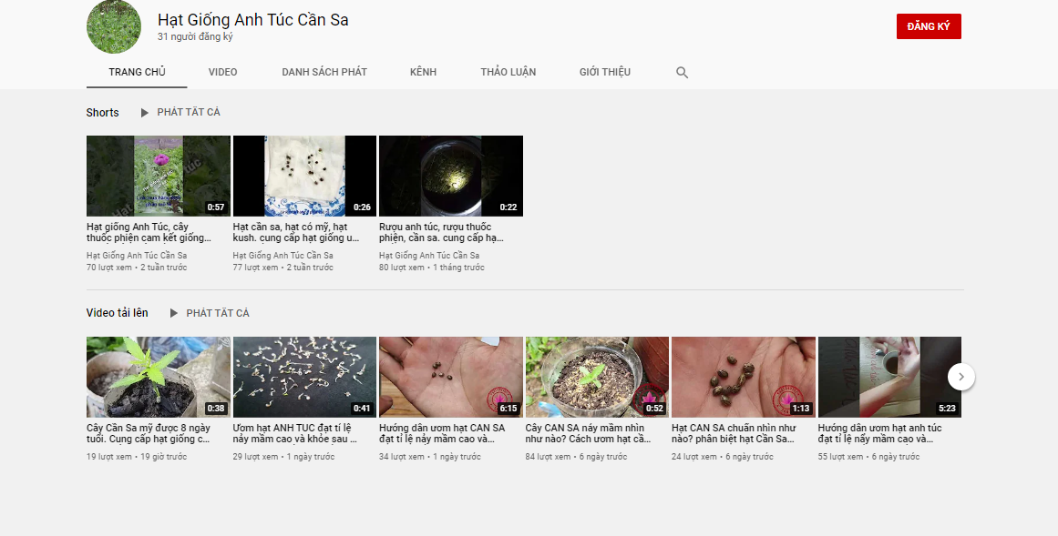Click the play icon beside Video tải lên
The image size is (1058, 536).
173,313
